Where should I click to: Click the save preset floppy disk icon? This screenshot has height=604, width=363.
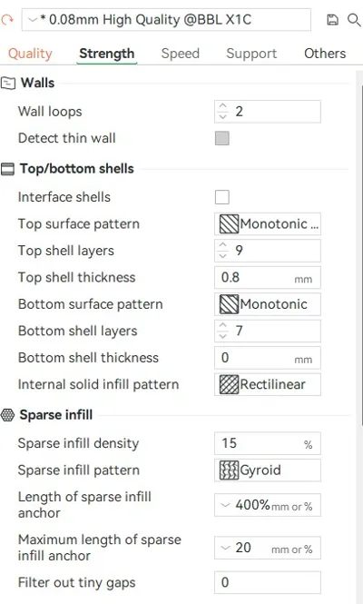click(x=332, y=20)
